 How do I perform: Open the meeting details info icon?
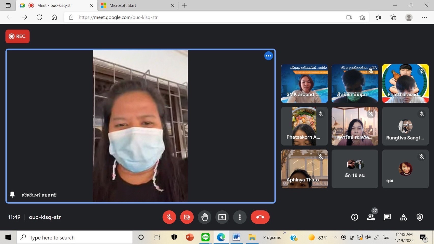tap(355, 217)
